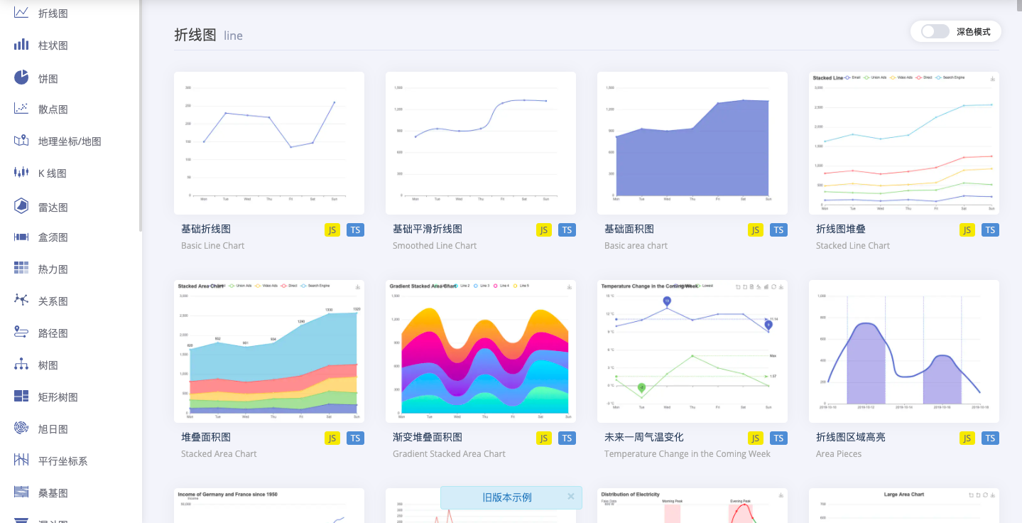Click the geo map sidebar icon
1022x523 pixels.
click(x=21, y=141)
